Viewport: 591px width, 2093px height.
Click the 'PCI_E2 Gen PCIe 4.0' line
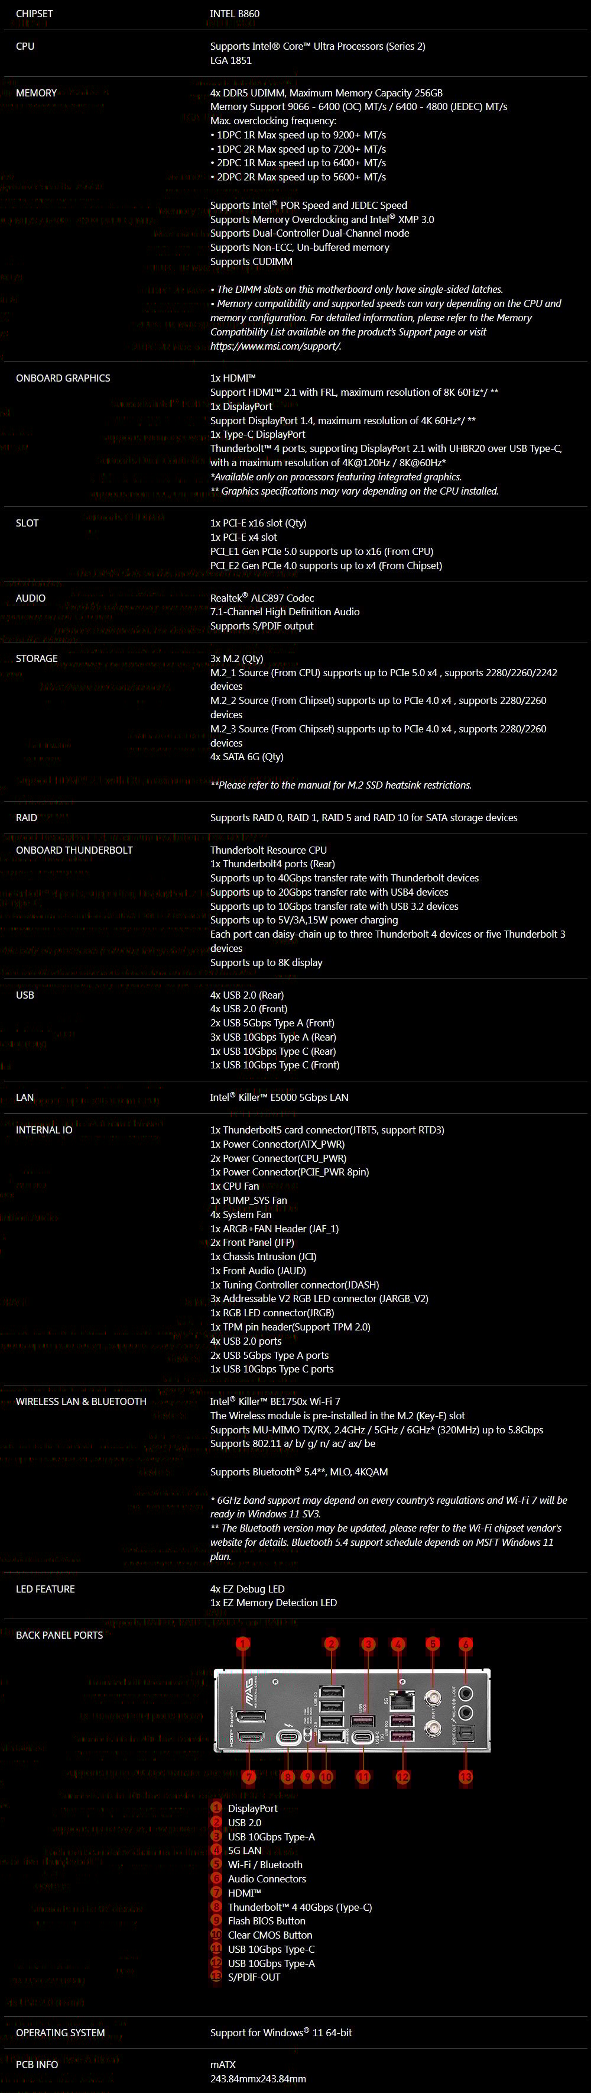point(326,566)
